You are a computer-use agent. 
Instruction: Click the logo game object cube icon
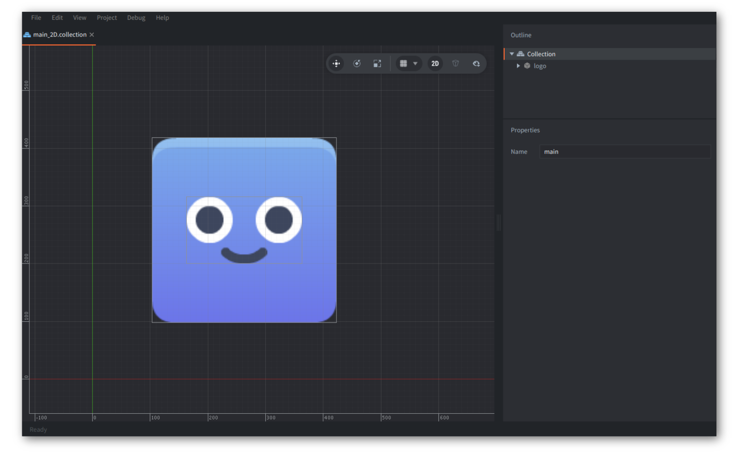click(x=527, y=66)
